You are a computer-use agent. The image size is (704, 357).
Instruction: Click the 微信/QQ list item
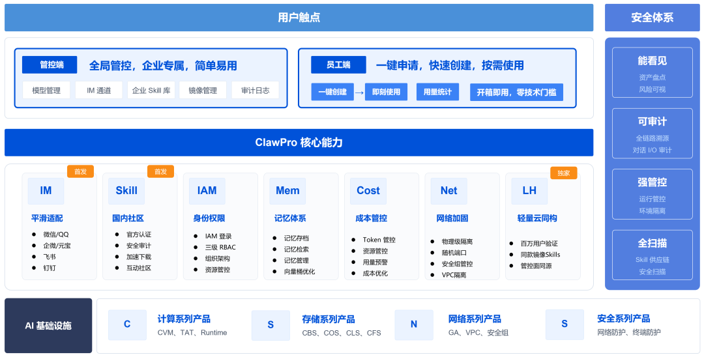coord(55,234)
